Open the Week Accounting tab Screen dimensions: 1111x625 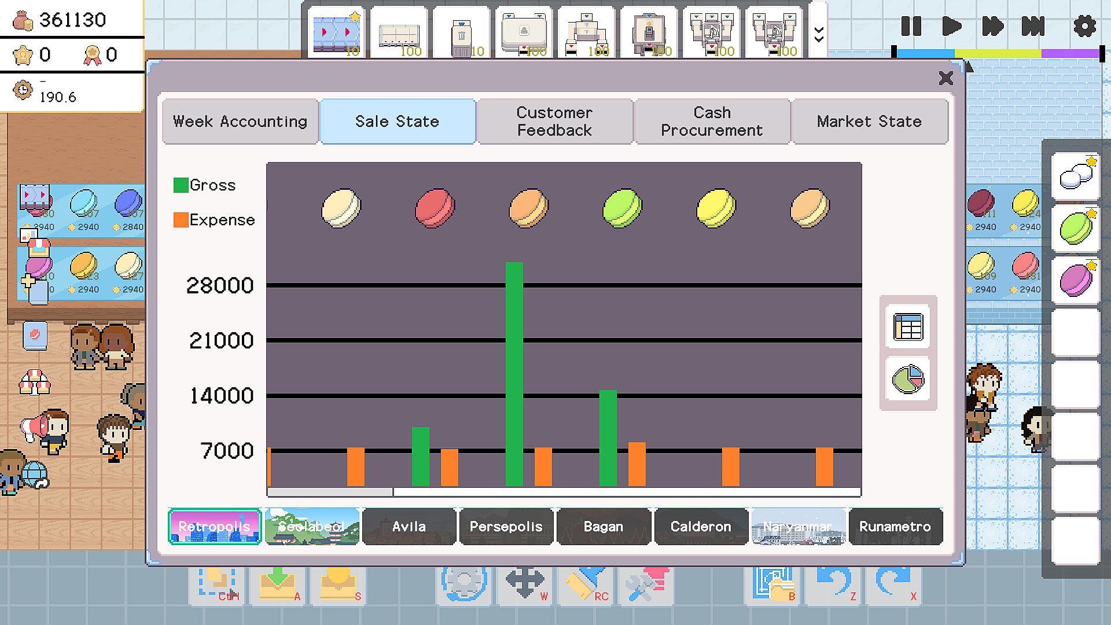(x=240, y=122)
